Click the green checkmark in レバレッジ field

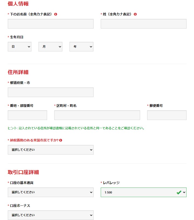pos(179,192)
